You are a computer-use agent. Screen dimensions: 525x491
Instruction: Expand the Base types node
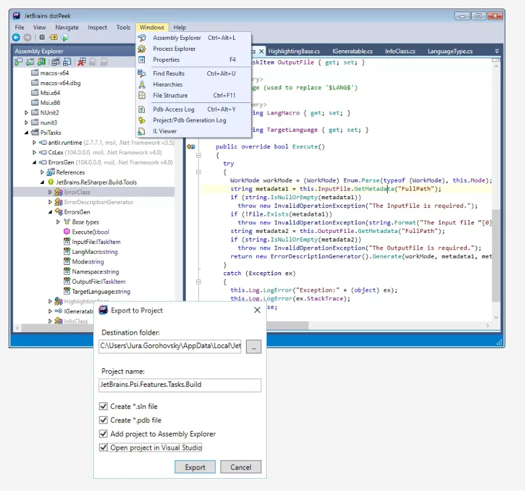58,222
